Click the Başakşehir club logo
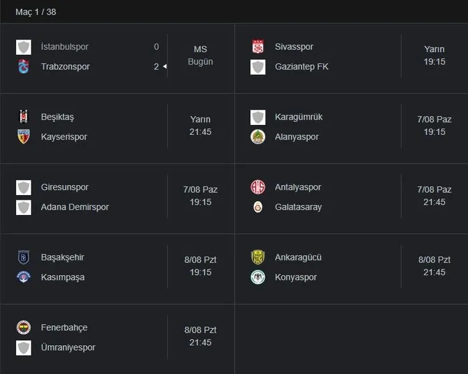Image resolution: width=468 pixels, height=374 pixels. (24, 257)
